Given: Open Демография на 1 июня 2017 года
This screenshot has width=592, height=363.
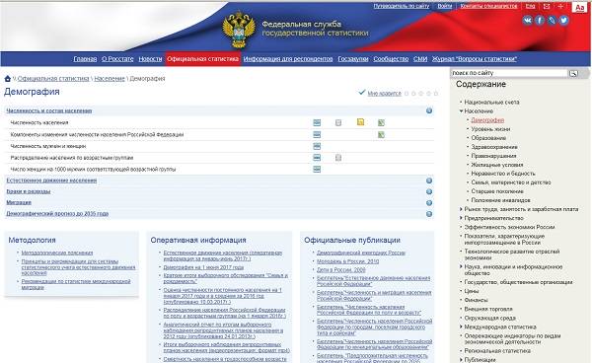Looking at the screenshot, I should coord(203,267).
